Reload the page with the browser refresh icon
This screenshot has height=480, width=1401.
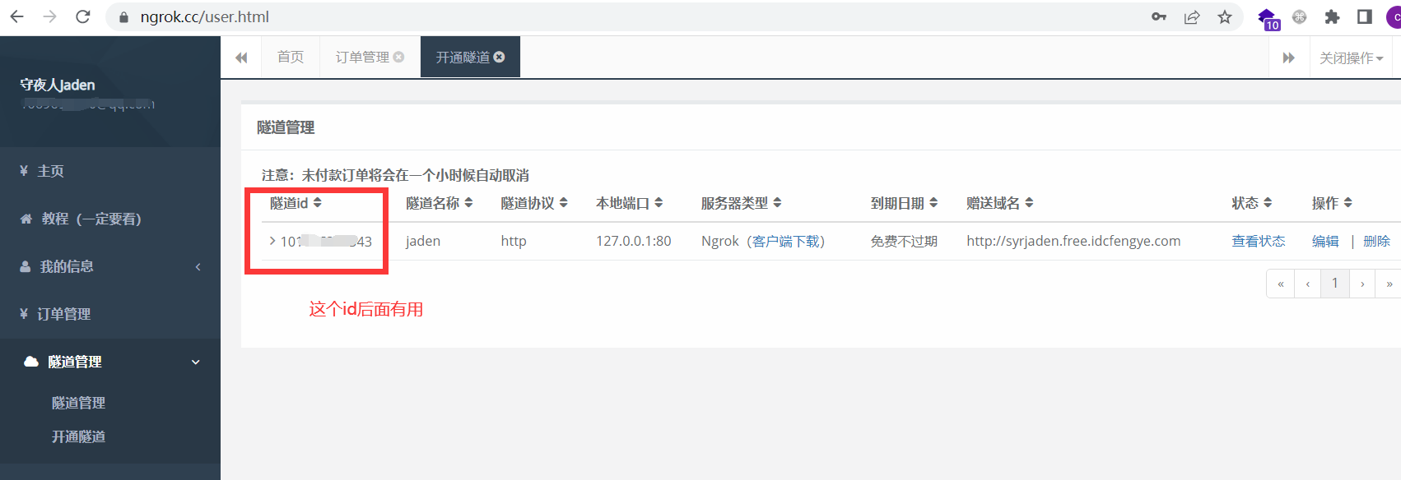83,16
